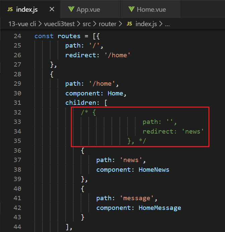This screenshot has height=232, width=225.
Task: Click 'routes' variable on line 24
Action: [x=69, y=36]
